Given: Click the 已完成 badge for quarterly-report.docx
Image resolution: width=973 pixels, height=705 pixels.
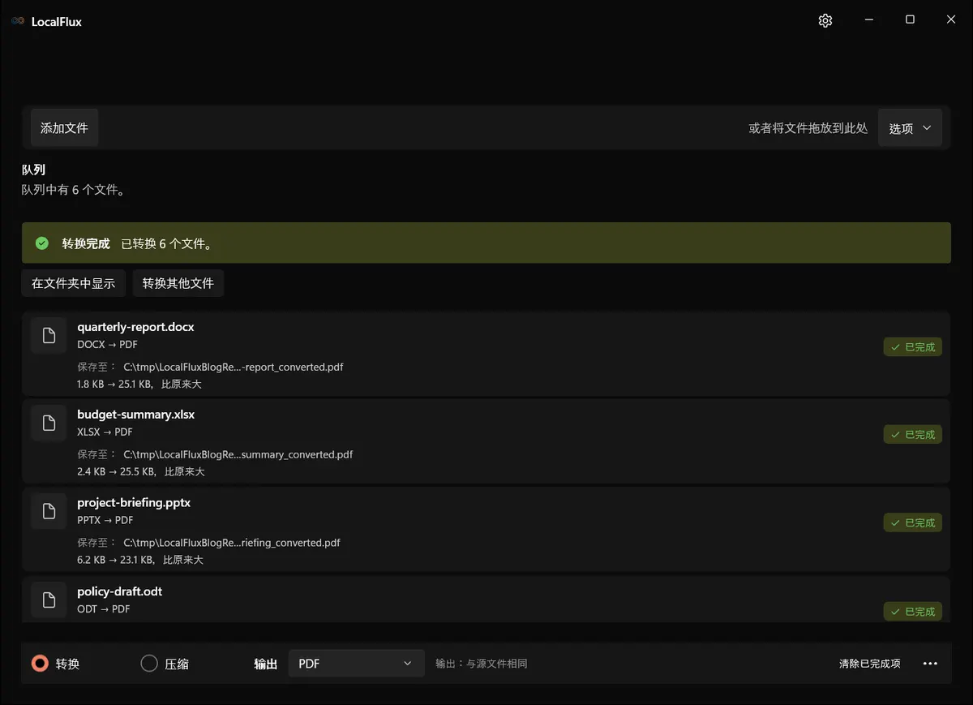Looking at the screenshot, I should click(913, 347).
